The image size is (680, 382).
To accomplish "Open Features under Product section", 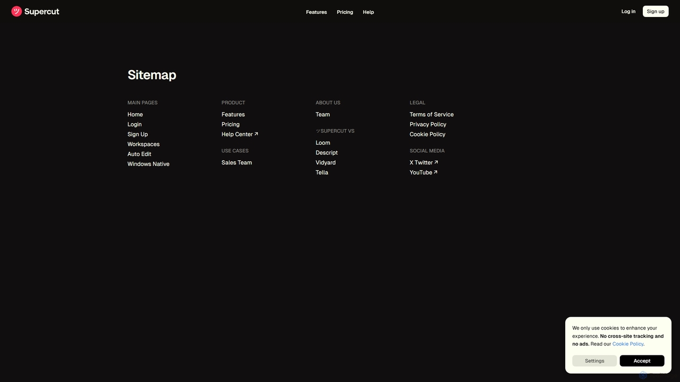I will pyautogui.click(x=233, y=115).
